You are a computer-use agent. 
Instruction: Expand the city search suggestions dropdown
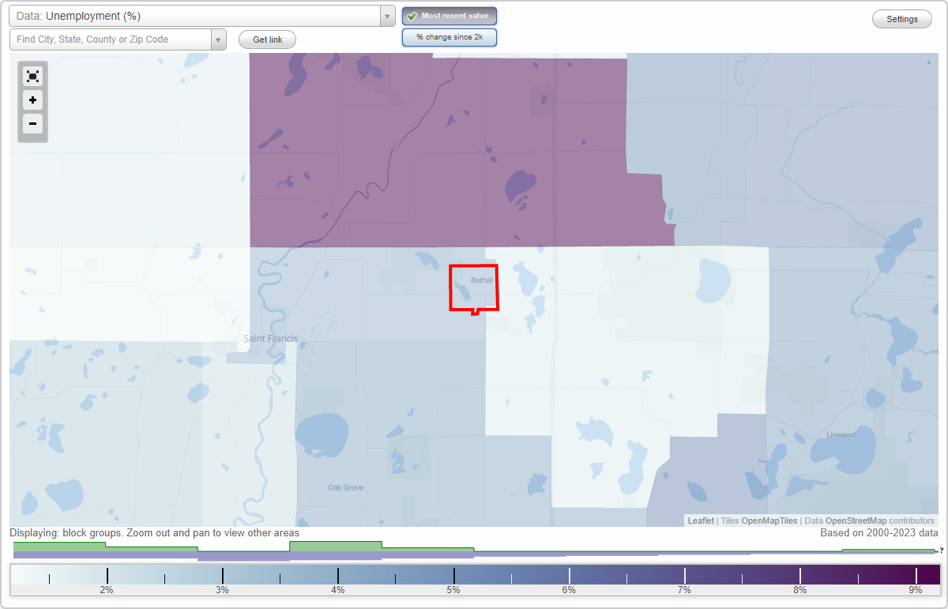click(218, 39)
